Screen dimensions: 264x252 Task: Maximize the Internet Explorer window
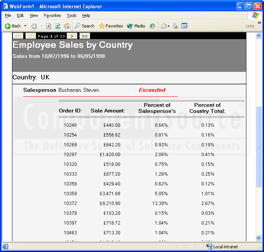[x=249, y=6]
